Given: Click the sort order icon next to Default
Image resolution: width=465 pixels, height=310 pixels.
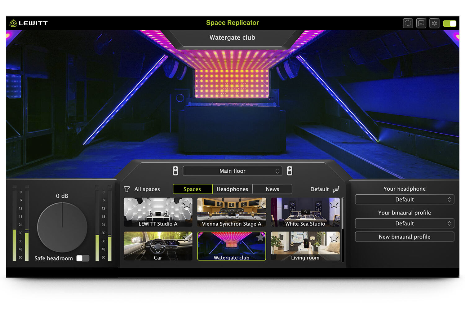Looking at the screenshot, I should pos(336,189).
